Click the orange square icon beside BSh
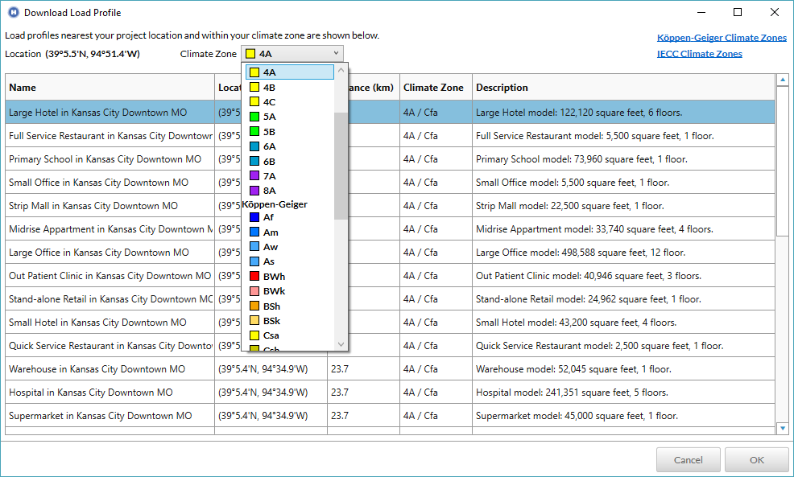 click(254, 305)
